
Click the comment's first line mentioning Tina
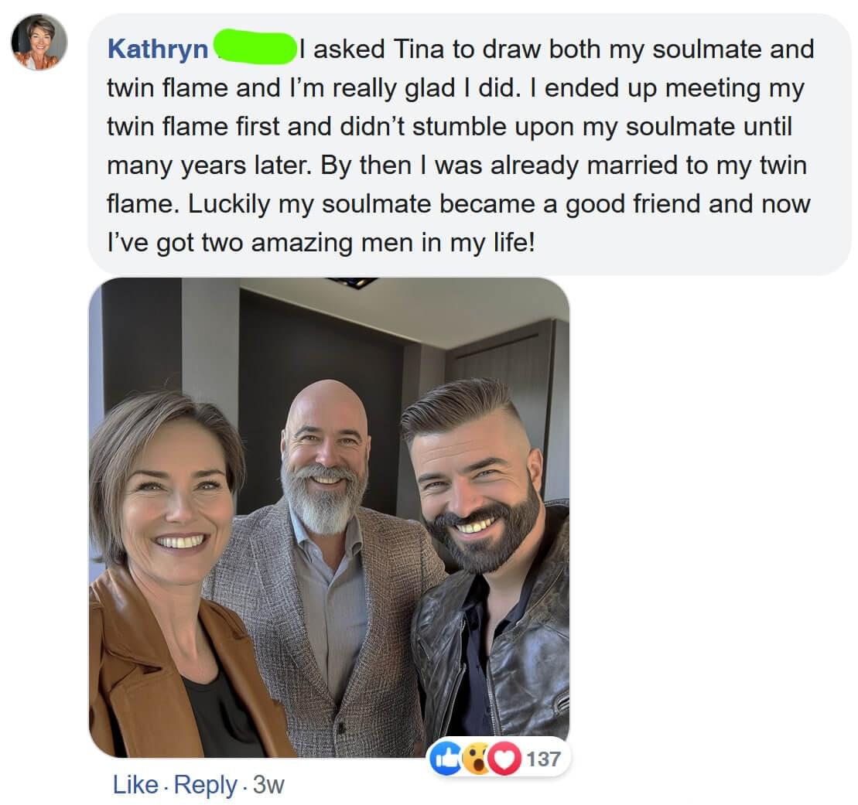pyautogui.click(x=557, y=49)
